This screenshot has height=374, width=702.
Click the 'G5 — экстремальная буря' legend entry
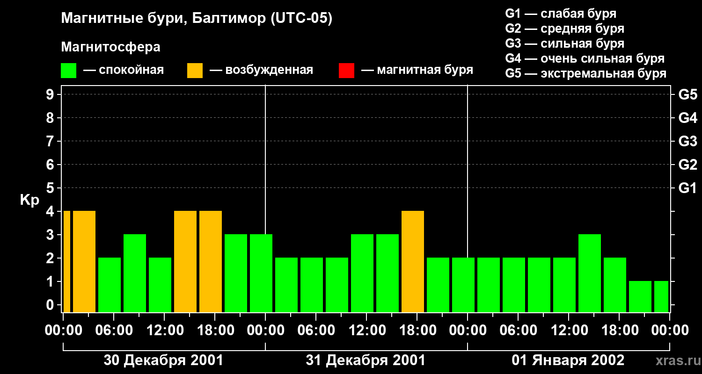pyautogui.click(x=585, y=73)
